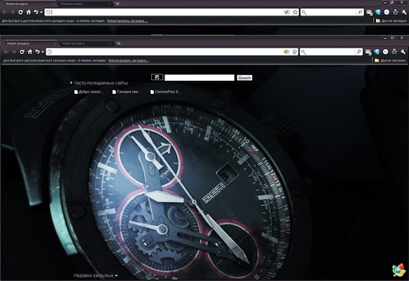Click the site icon in front address bar
Viewport: 409px width, 281px height.
pos(50,52)
